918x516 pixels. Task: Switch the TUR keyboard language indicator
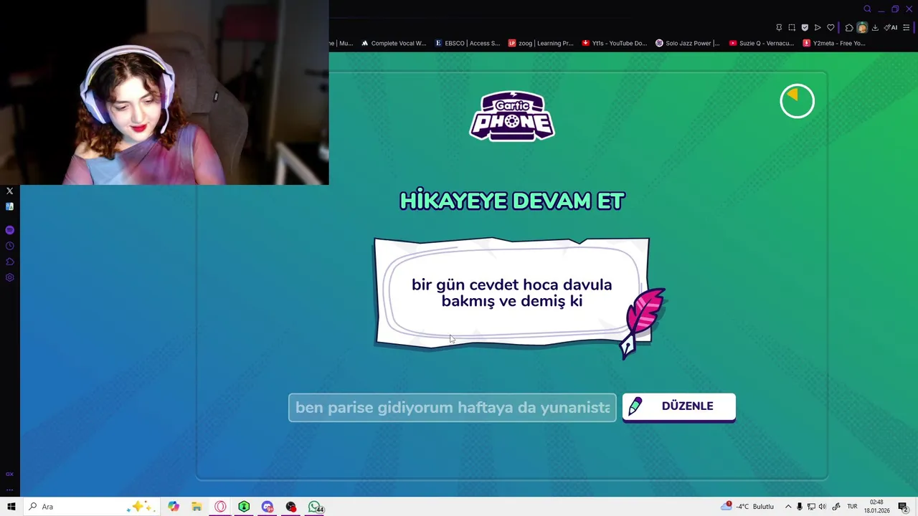click(852, 507)
